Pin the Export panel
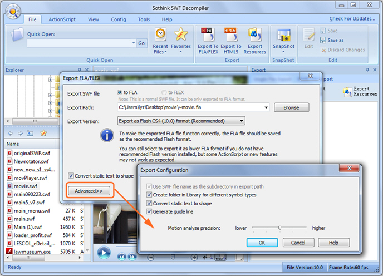The width and height of the screenshot is (383, 276). [x=367, y=70]
